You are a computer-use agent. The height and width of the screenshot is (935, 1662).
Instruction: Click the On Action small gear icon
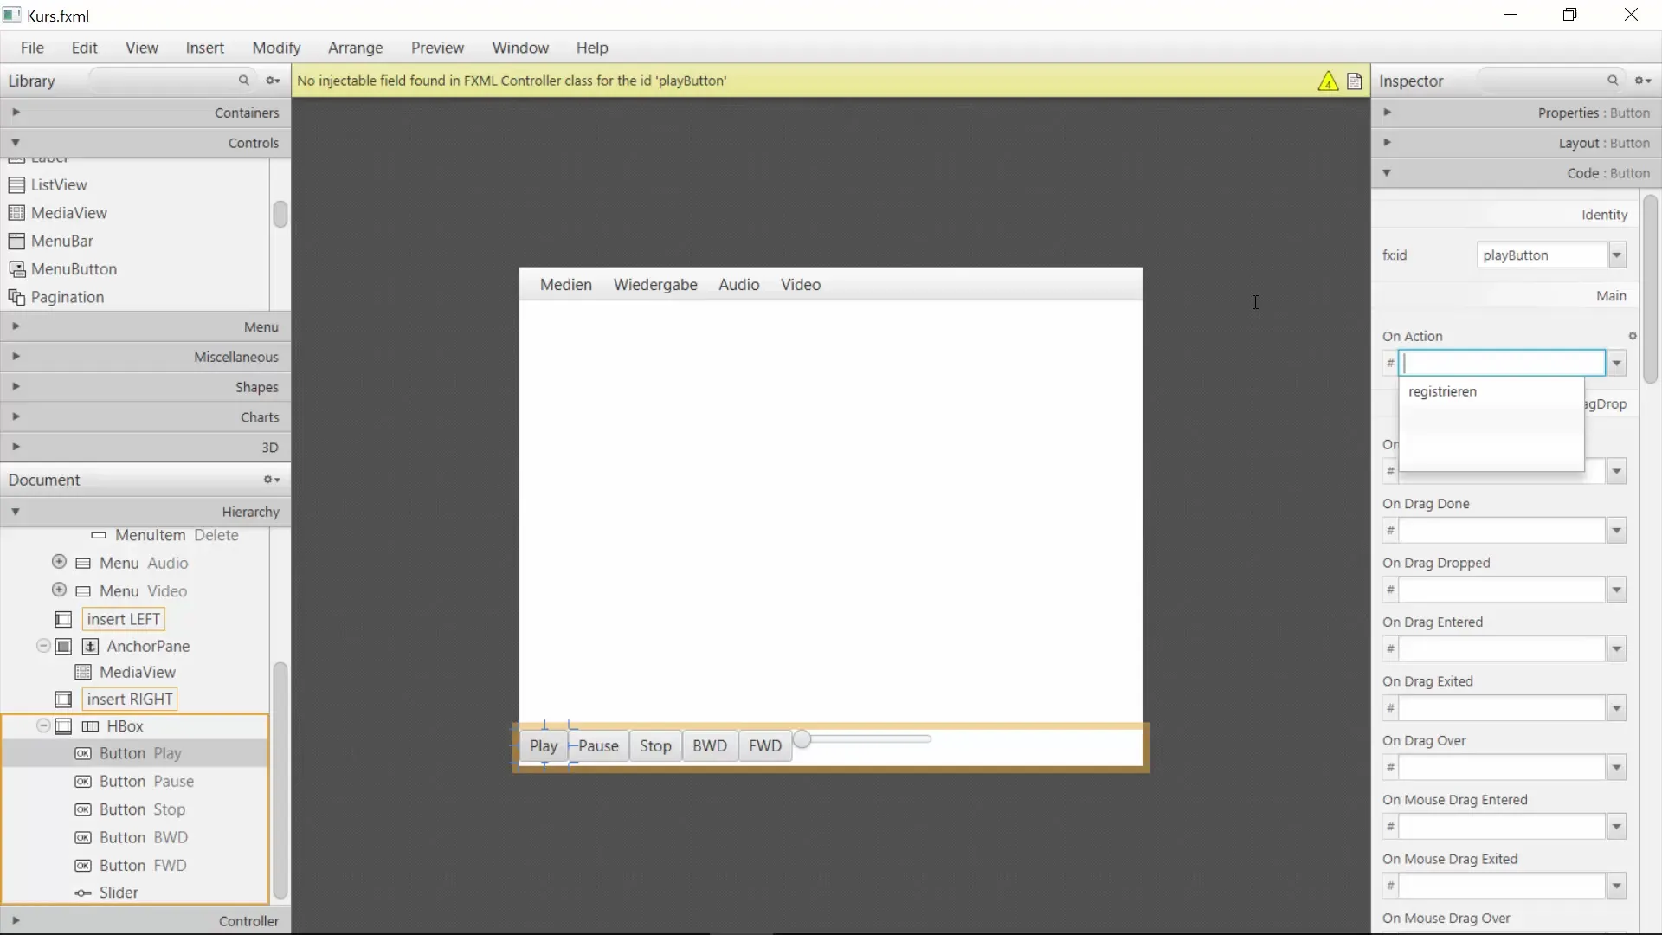(1633, 336)
